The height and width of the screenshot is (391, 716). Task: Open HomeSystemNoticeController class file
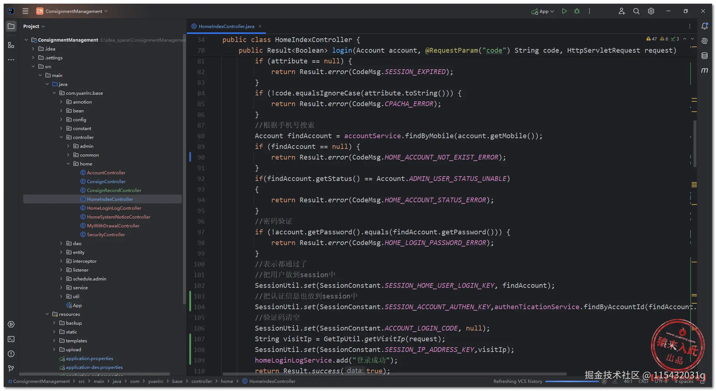[x=119, y=217]
